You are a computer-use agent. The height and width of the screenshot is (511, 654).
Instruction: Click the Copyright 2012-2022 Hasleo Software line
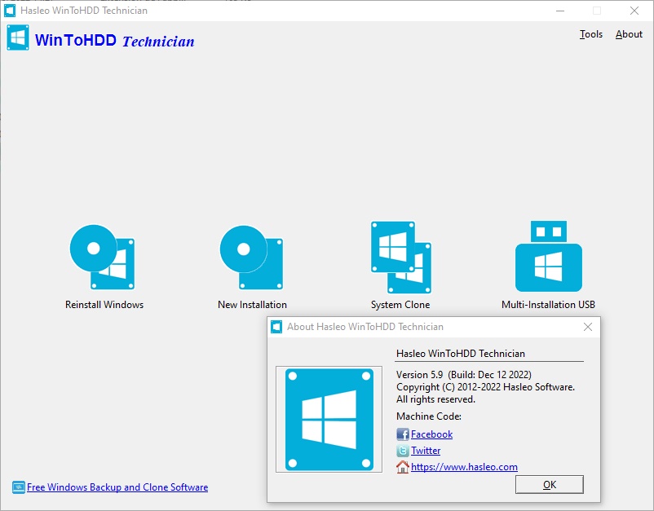click(x=485, y=387)
